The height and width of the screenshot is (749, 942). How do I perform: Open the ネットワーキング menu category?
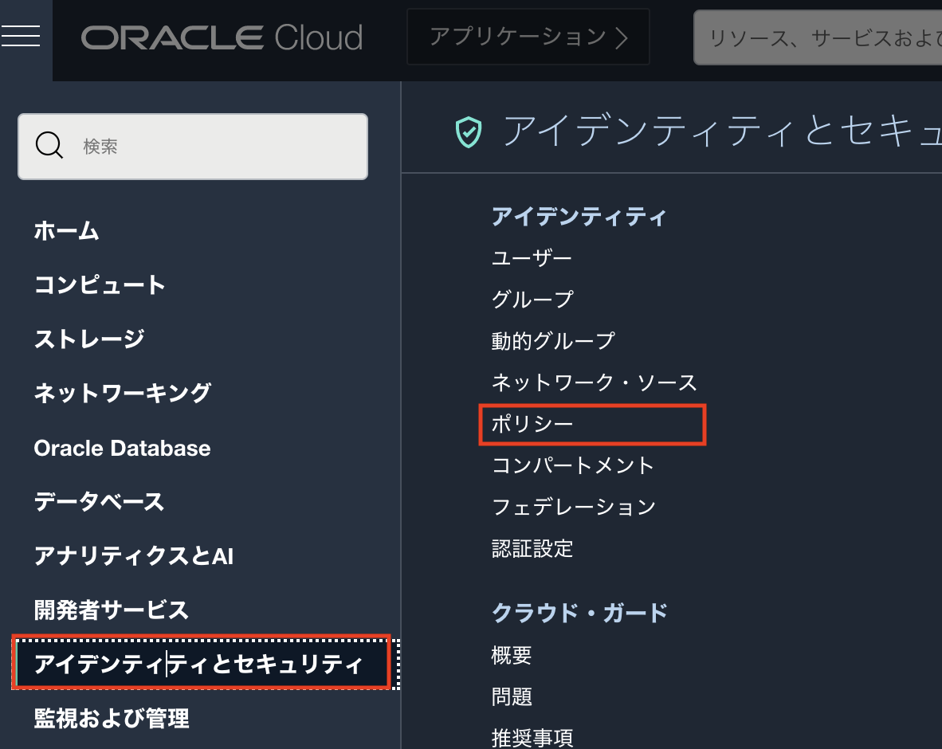click(123, 393)
